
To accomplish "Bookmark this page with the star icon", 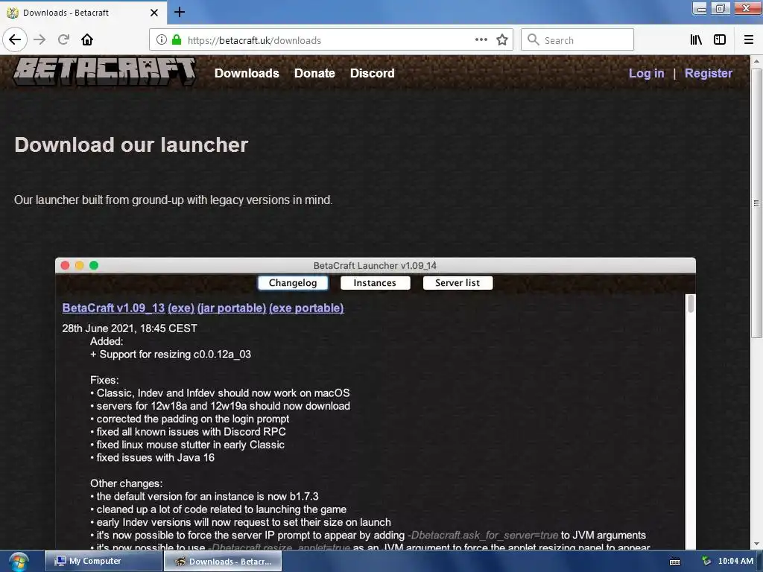I will pos(502,40).
